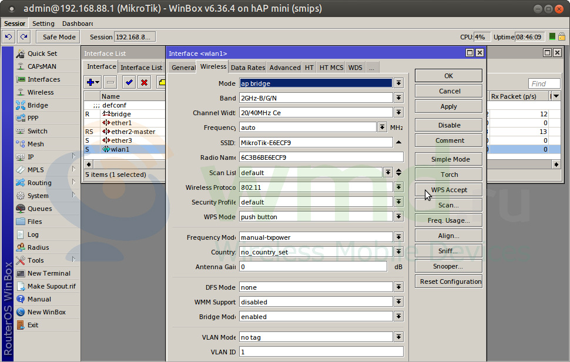Open the Band dropdown
Screen dimensions: 570x362
[399, 98]
